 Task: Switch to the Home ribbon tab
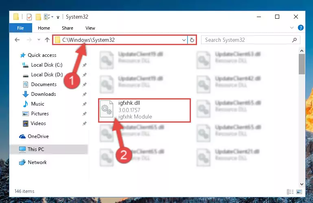tap(44, 28)
